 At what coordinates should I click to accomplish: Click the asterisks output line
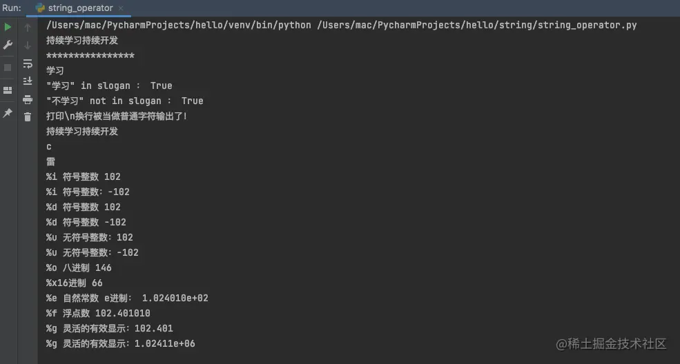coord(90,55)
